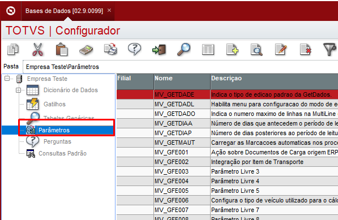
Task: Select the MV_GFE006 parameter
Action: (172, 200)
